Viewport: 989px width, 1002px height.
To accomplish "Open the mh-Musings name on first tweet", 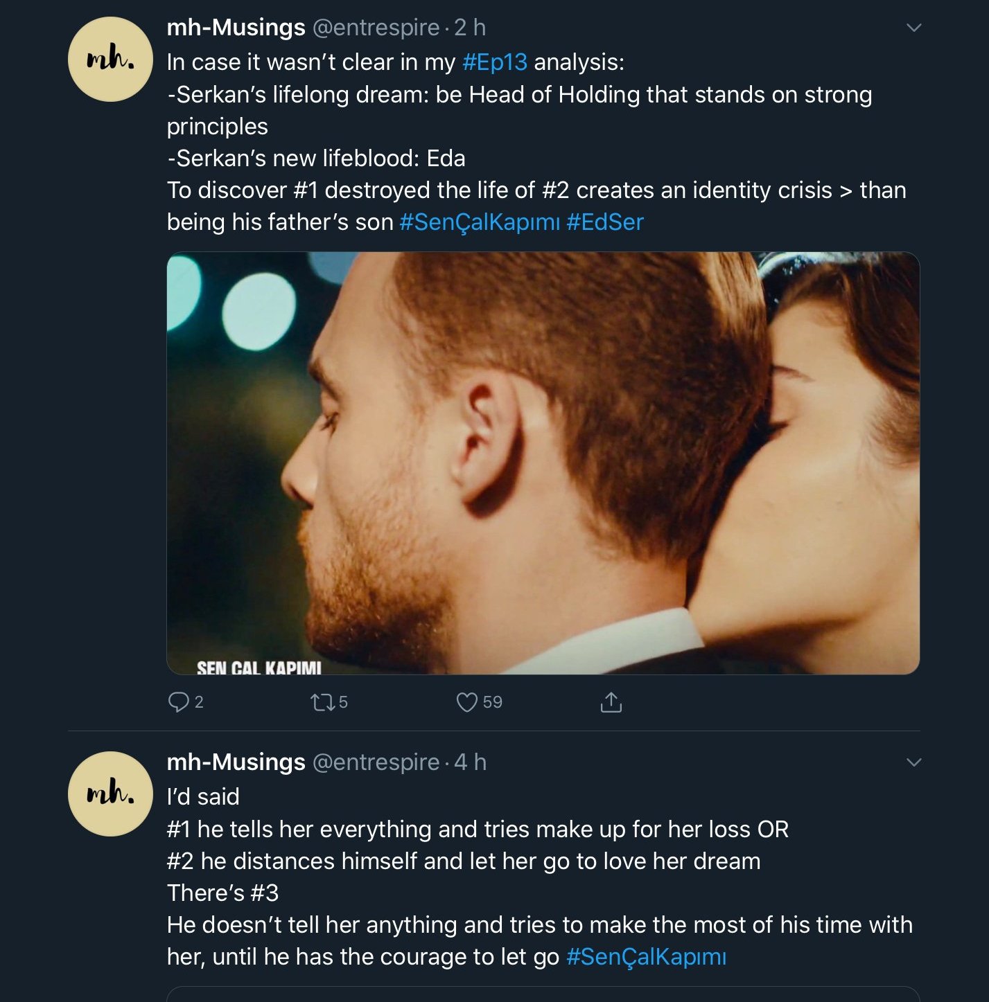I will point(236,28).
